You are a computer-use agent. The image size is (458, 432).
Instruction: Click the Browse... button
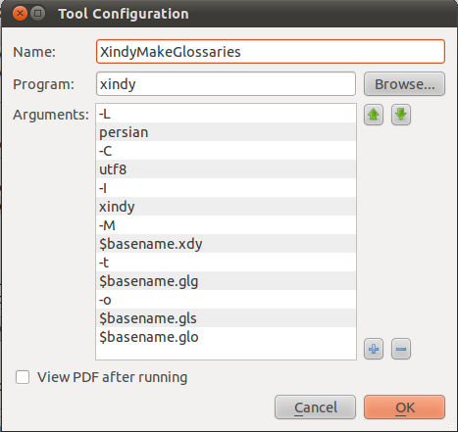point(404,84)
